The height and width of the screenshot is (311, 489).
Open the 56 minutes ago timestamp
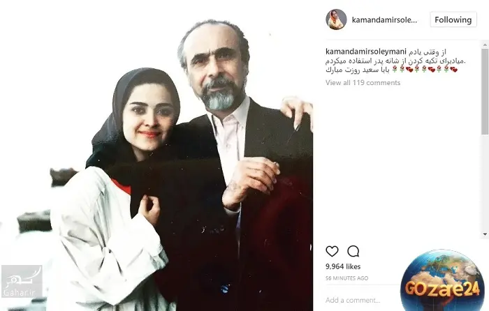[x=346, y=278]
